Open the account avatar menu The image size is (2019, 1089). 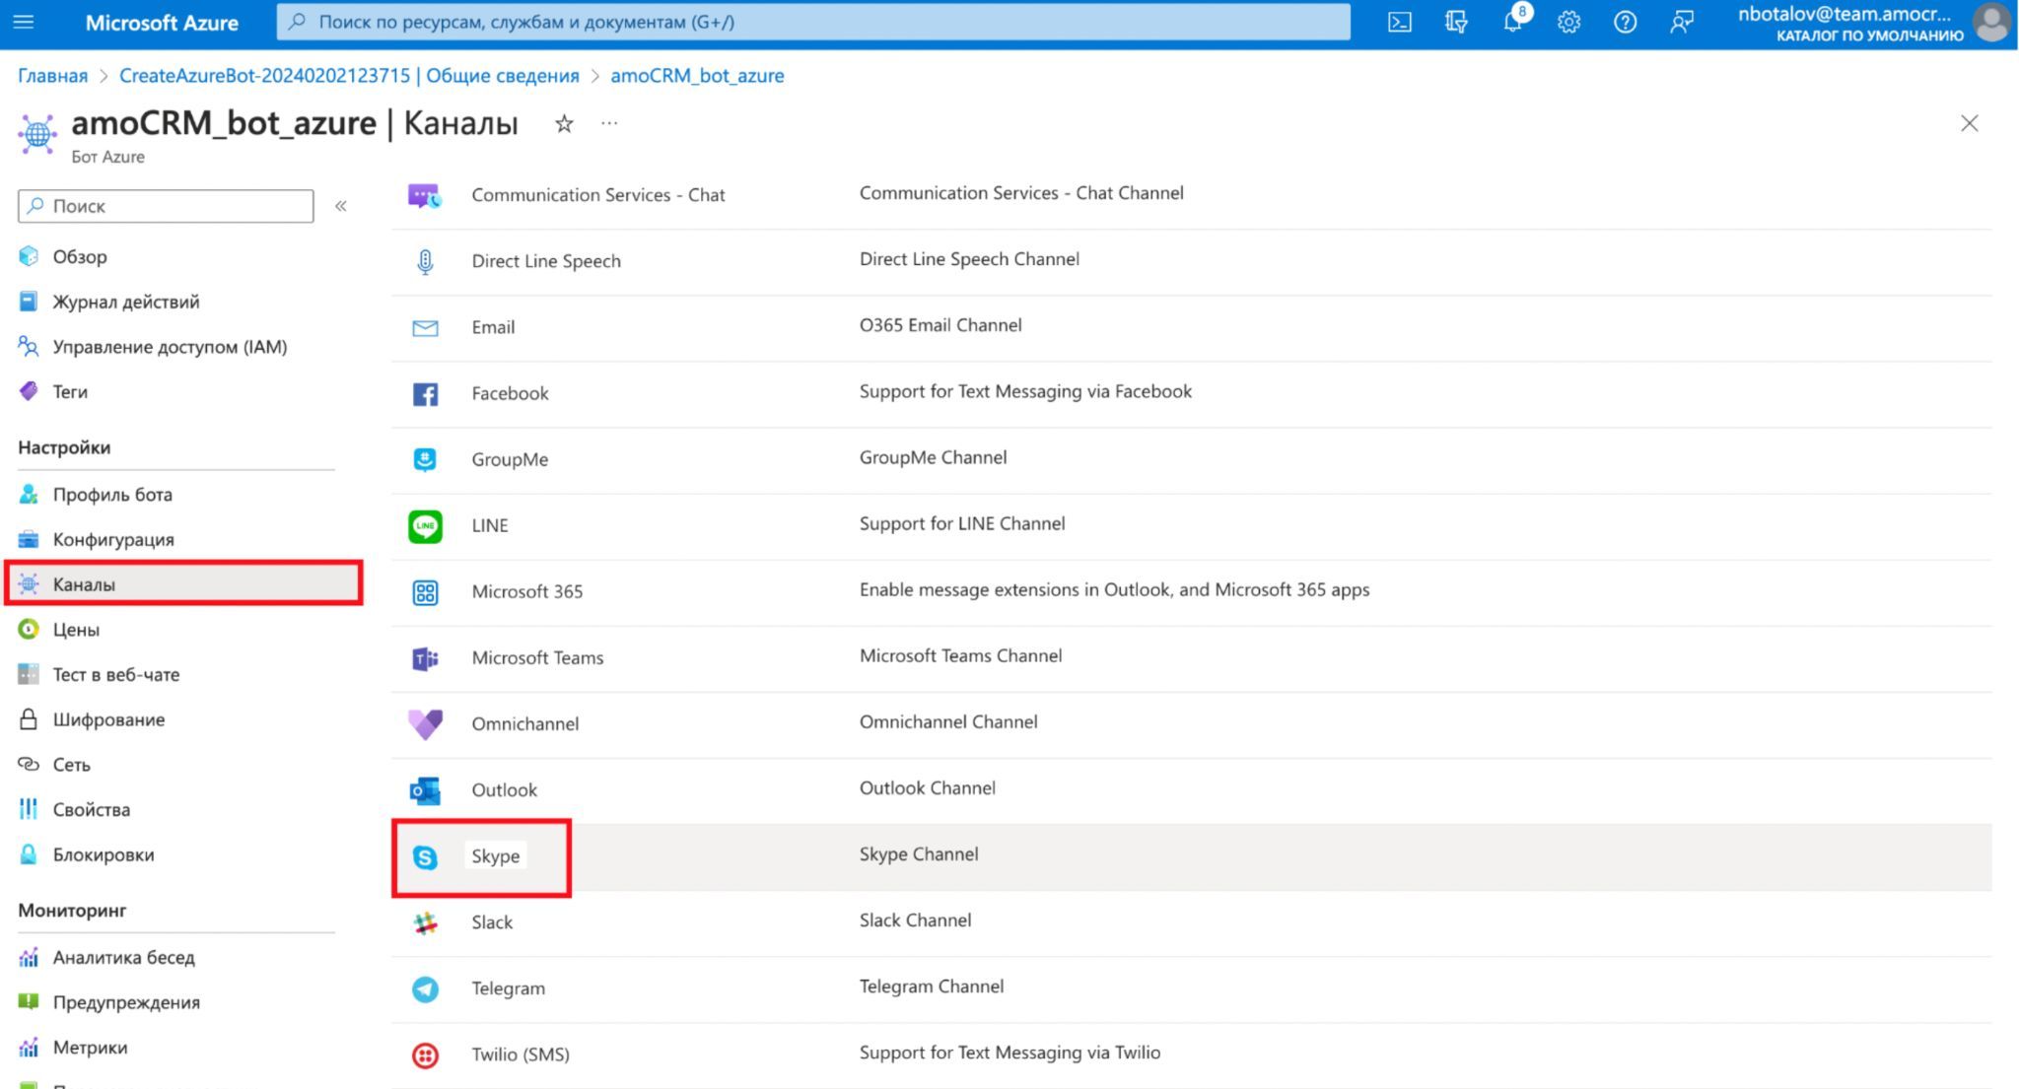(1990, 23)
